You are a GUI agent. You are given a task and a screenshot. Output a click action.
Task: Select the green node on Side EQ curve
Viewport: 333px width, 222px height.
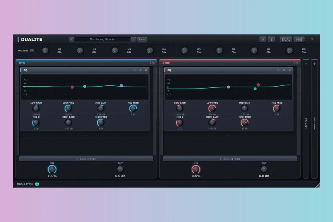255,89
